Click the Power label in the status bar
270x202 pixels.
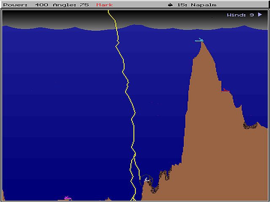click(x=15, y=5)
